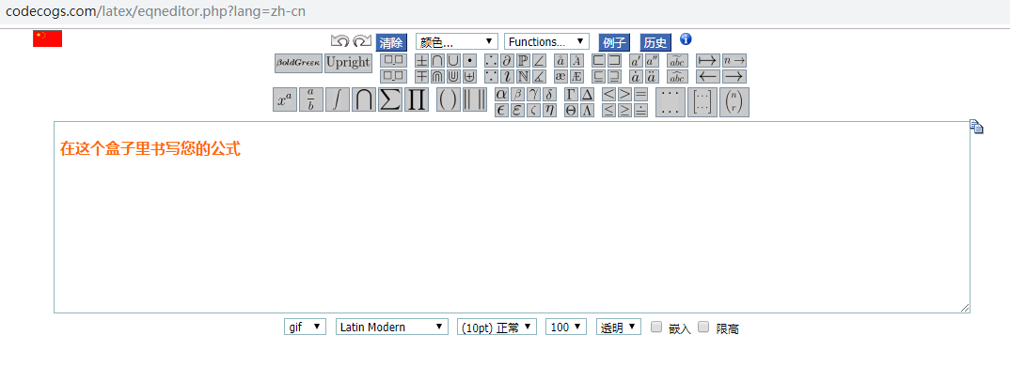Select the Upright Greek button
1010x366 pixels.
tap(349, 63)
